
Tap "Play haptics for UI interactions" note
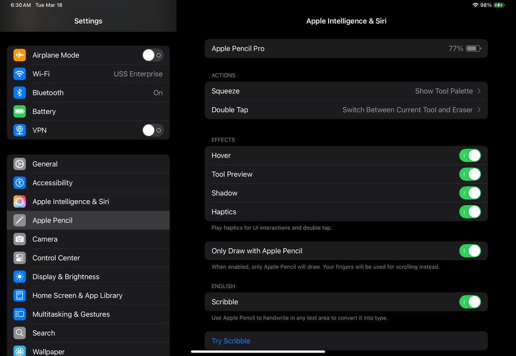272,227
